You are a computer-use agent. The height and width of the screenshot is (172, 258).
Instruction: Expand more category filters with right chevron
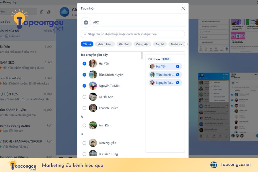tap(187, 44)
